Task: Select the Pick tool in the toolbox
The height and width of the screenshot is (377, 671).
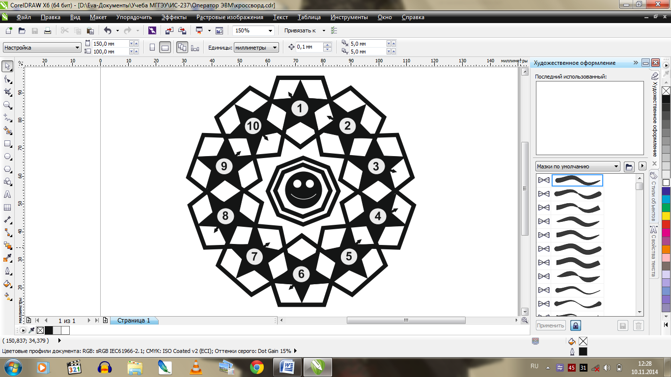Action: (7, 67)
